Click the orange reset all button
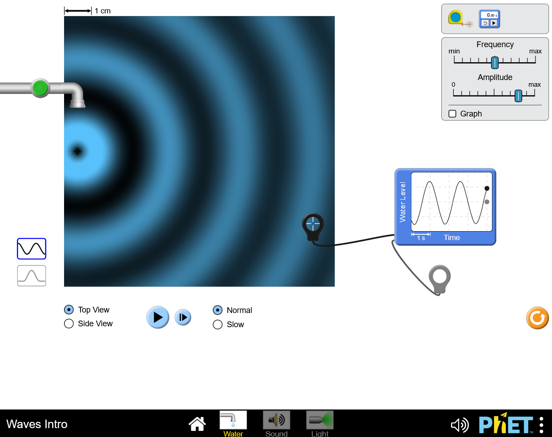Screen dimensions: 552x437 (537, 318)
